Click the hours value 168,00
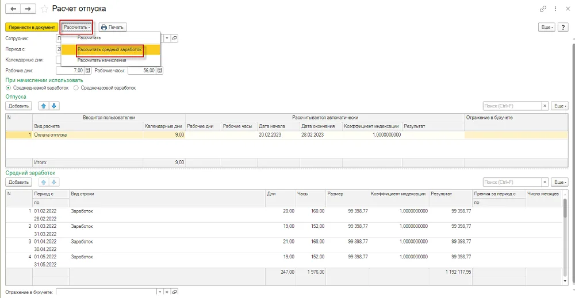 [317, 242]
